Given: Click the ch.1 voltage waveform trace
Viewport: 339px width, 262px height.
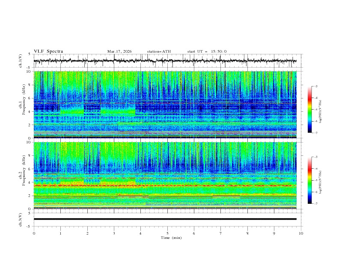Looking at the screenshot, I should coord(165,61).
